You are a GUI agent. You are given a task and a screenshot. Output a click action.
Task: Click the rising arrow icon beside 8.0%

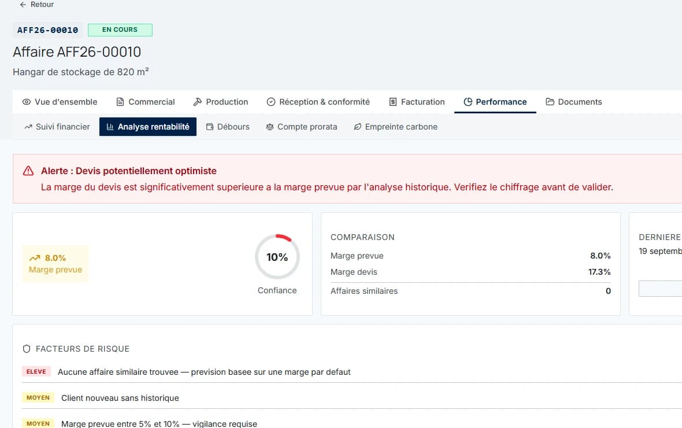tap(35, 258)
